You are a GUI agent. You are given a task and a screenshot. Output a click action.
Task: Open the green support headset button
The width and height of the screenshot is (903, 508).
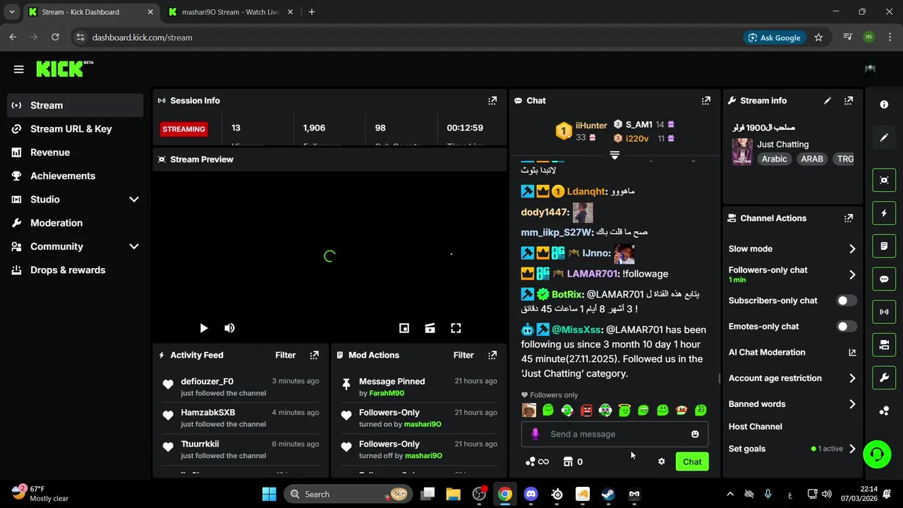pos(877,454)
